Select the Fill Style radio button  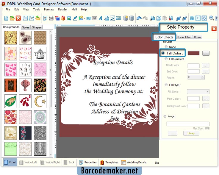(166, 85)
